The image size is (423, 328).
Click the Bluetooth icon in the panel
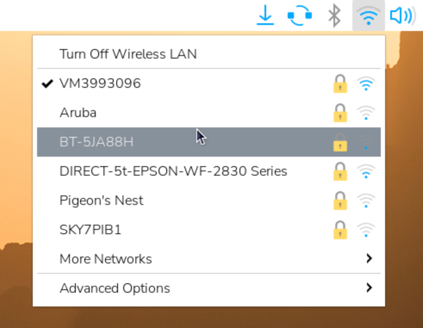point(334,15)
